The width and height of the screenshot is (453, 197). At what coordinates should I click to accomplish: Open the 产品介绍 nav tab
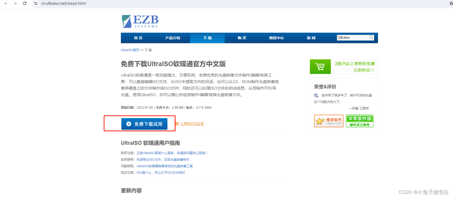[173, 38]
